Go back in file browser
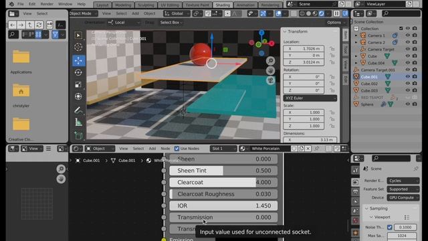This screenshot has width=428, height=241. [12, 25]
